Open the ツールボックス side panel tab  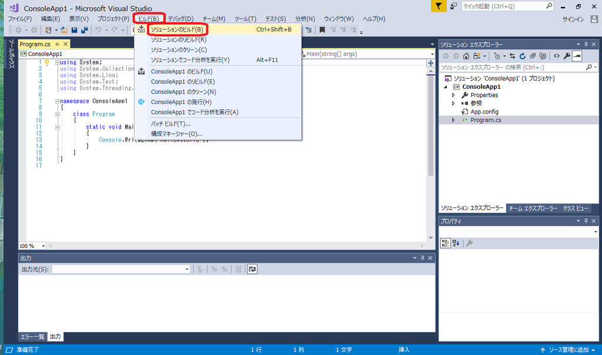pos(12,53)
